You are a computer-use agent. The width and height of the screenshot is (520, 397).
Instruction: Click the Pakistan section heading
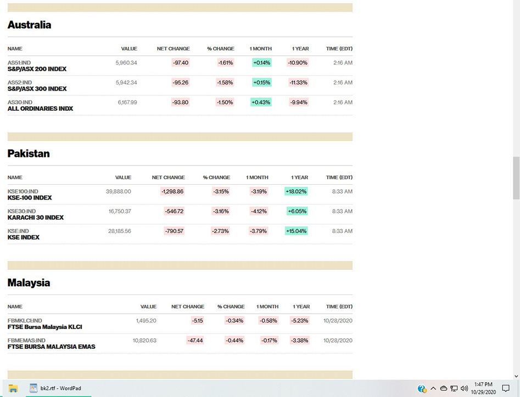tap(29, 154)
